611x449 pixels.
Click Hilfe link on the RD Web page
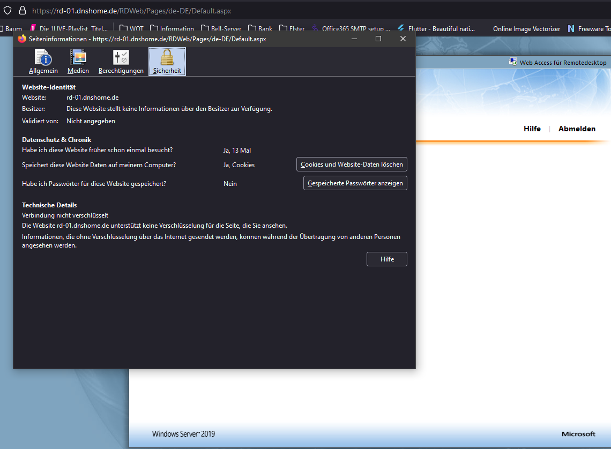click(x=532, y=129)
